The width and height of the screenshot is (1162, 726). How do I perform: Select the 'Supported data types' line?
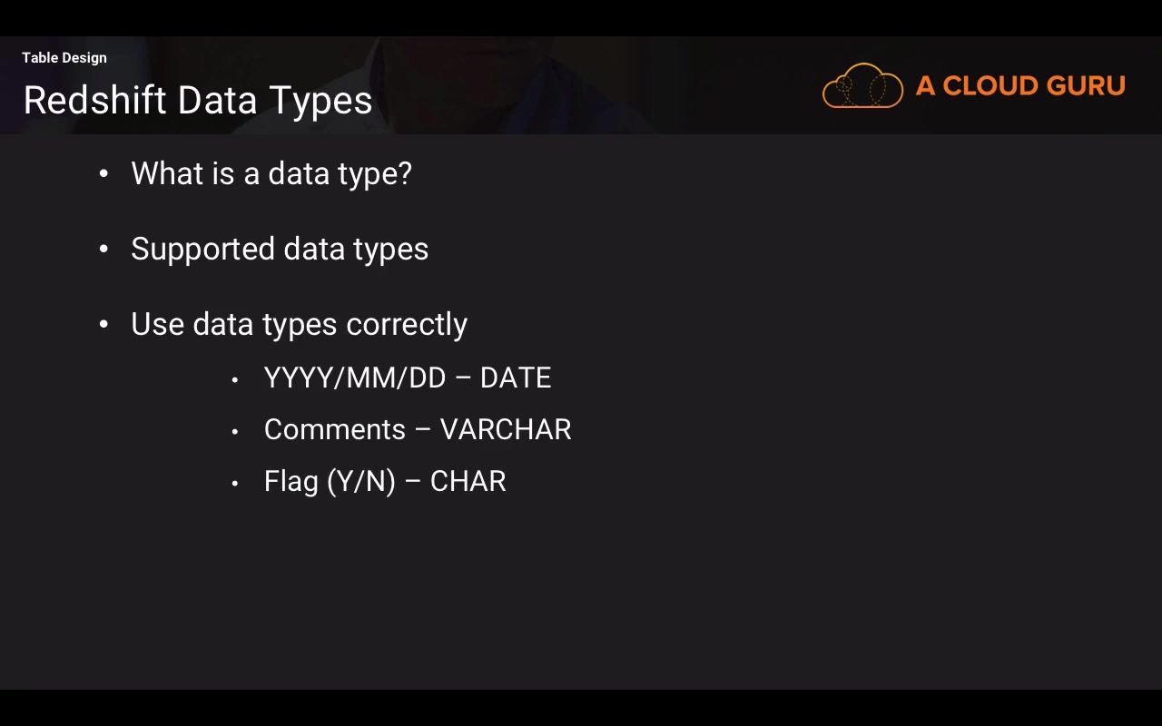280,249
